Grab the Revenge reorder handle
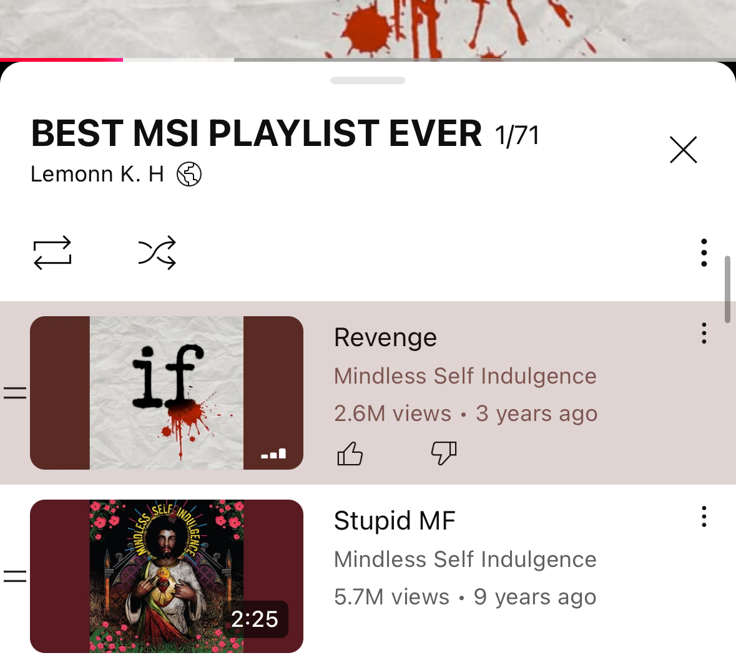This screenshot has height=668, width=736. point(15,393)
